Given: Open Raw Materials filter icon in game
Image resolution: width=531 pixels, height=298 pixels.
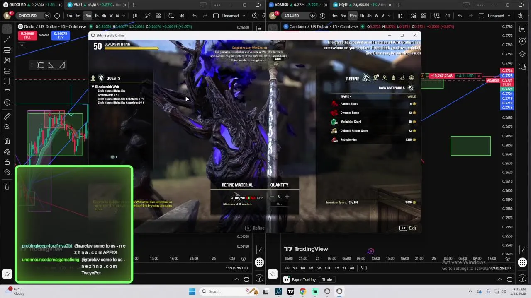Looking at the screenshot, I should pyautogui.click(x=411, y=88).
